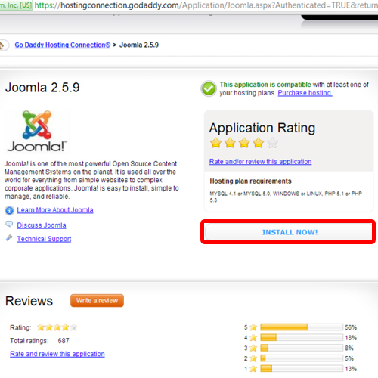
Task: Click the SSL certificate [US] badge
Action: coord(16,5)
